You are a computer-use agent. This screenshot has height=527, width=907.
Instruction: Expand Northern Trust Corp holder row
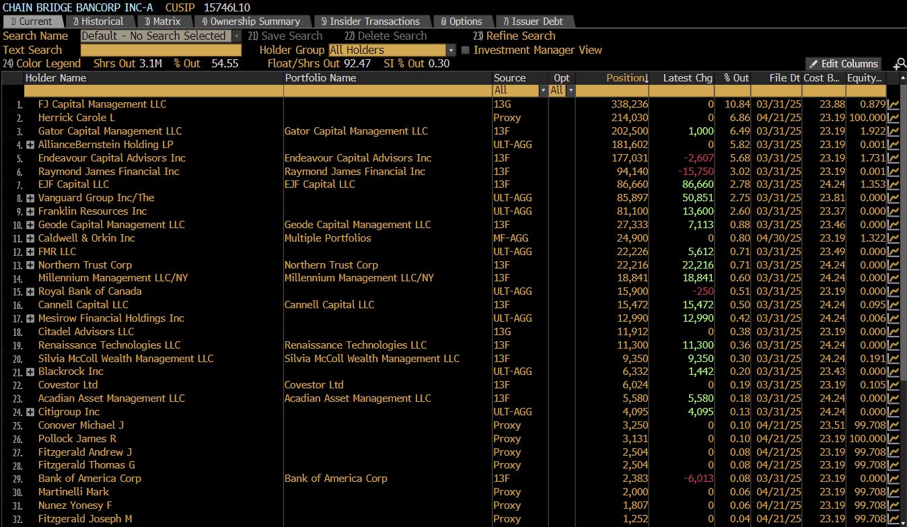pos(30,265)
